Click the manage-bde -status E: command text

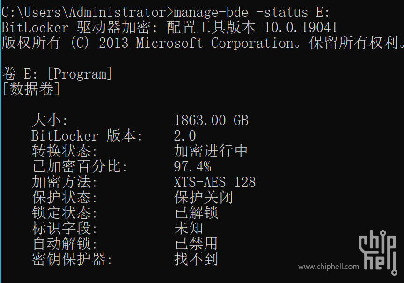[252, 12]
